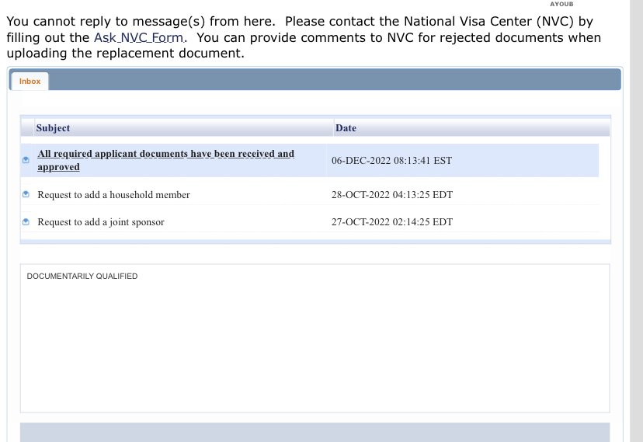Click the 27-OCT-2022 date entry
This screenshot has width=643, height=442.
point(391,222)
